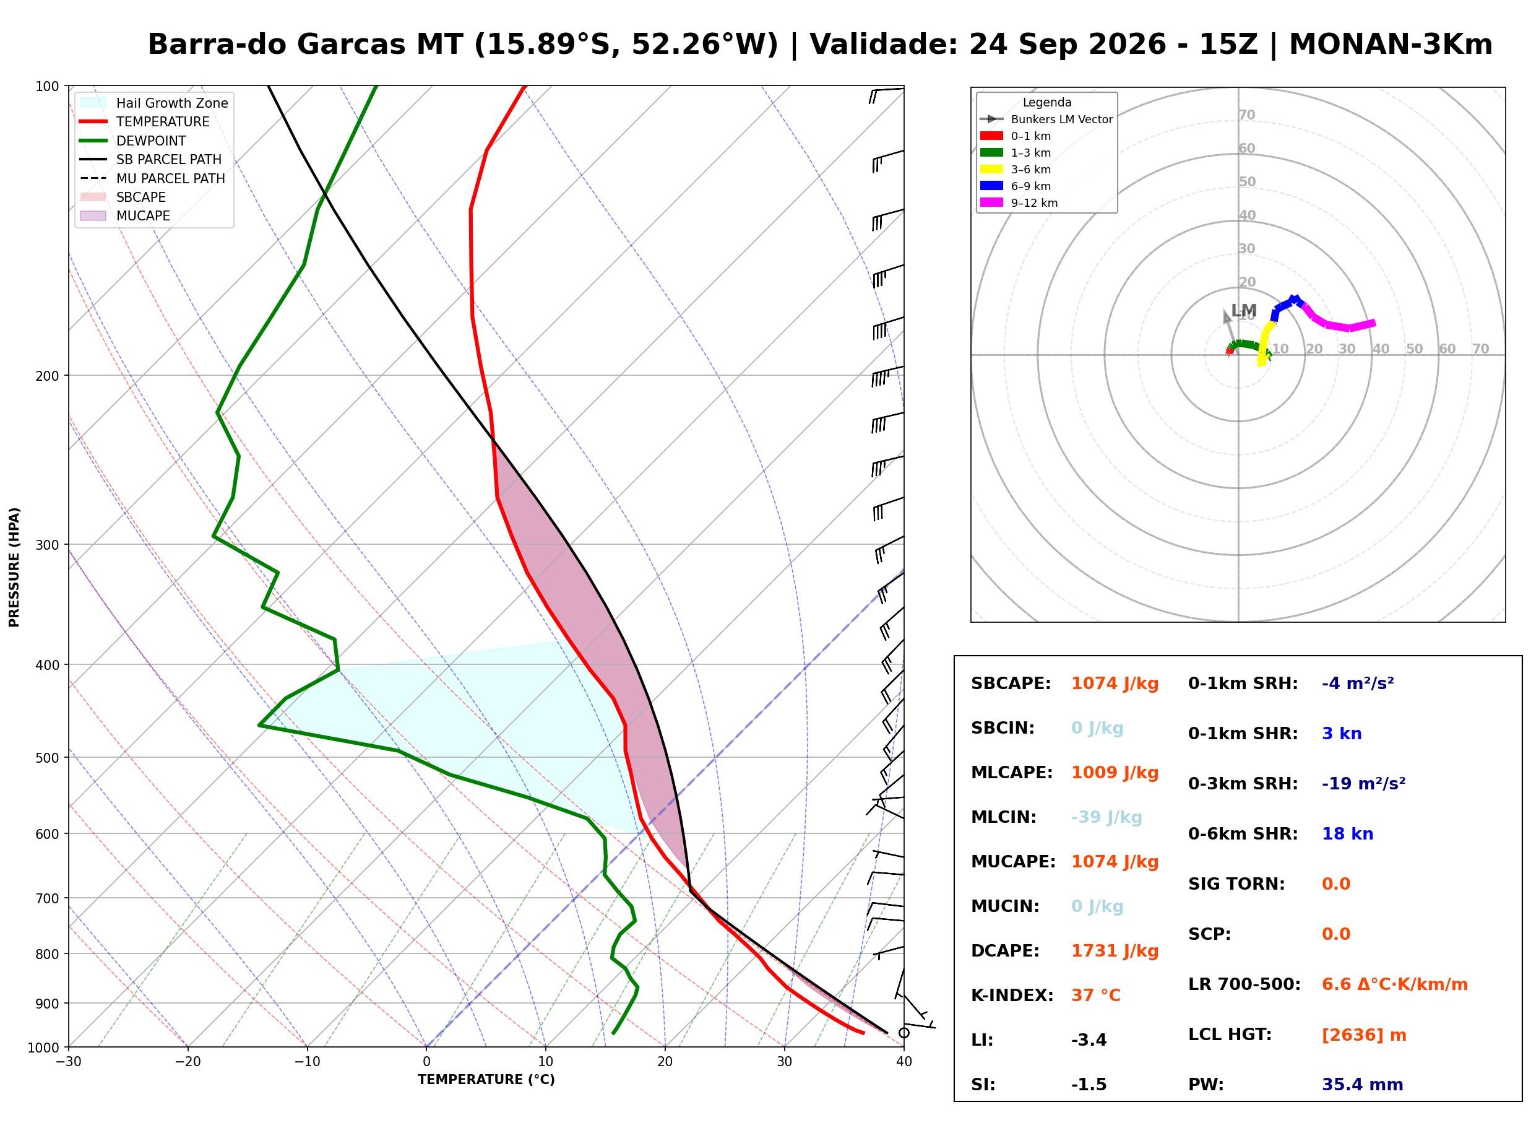This screenshot has height=1133, width=1531.
Task: Click the K-INDEX value 37 °C
Action: [1096, 996]
